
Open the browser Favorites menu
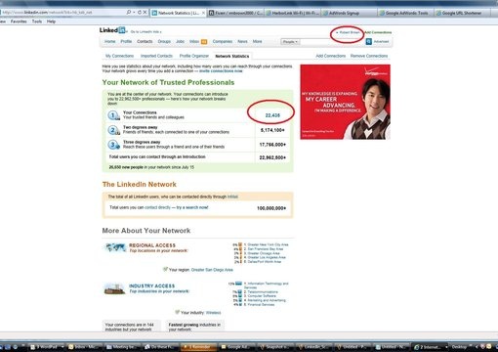[x=19, y=22]
